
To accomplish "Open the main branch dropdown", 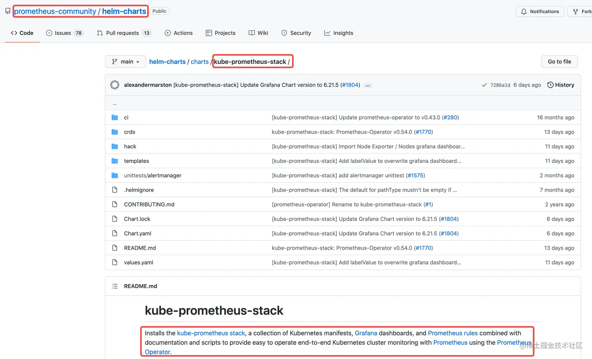I will tap(126, 62).
